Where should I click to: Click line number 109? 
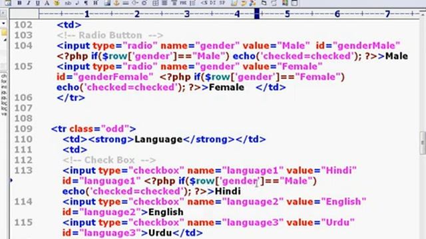click(x=23, y=129)
